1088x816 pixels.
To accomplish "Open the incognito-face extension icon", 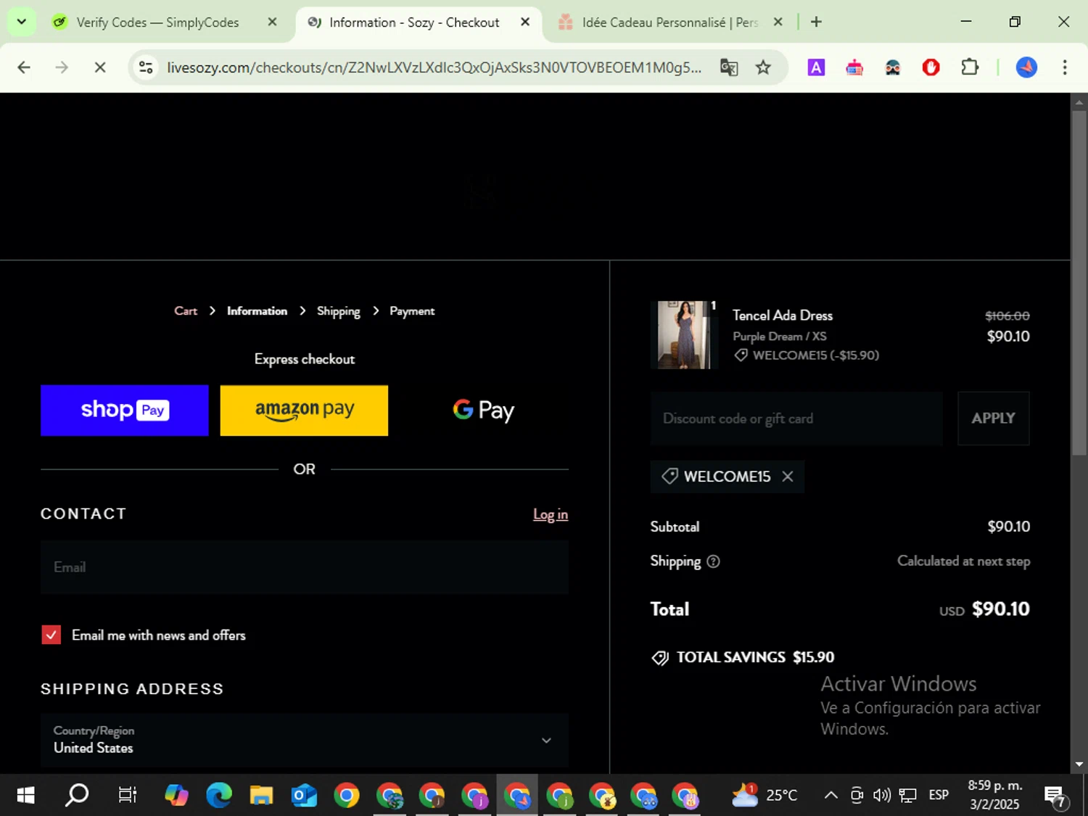I will click(893, 67).
